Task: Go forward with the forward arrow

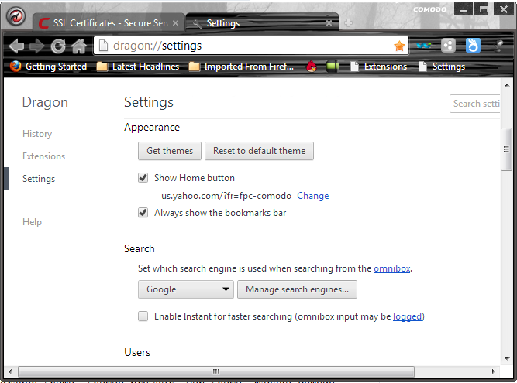Action: 36,46
